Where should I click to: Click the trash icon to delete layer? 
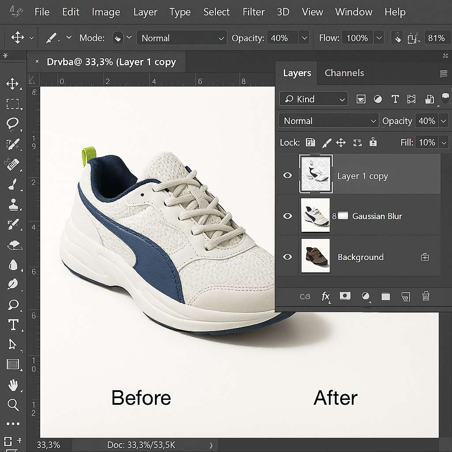pyautogui.click(x=426, y=296)
